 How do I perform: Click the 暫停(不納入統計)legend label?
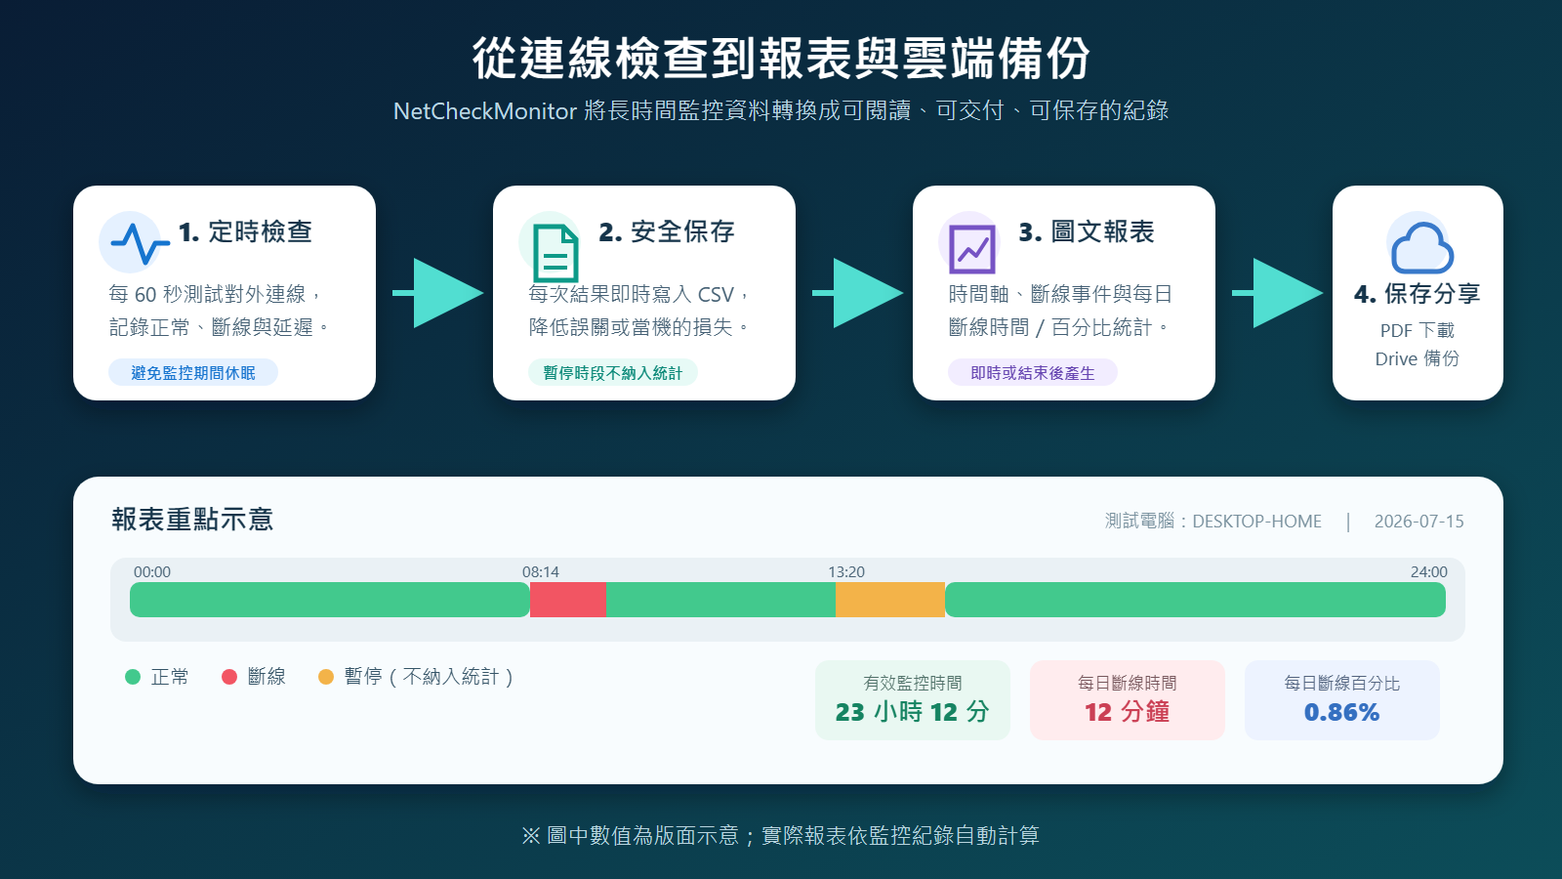coord(429,677)
